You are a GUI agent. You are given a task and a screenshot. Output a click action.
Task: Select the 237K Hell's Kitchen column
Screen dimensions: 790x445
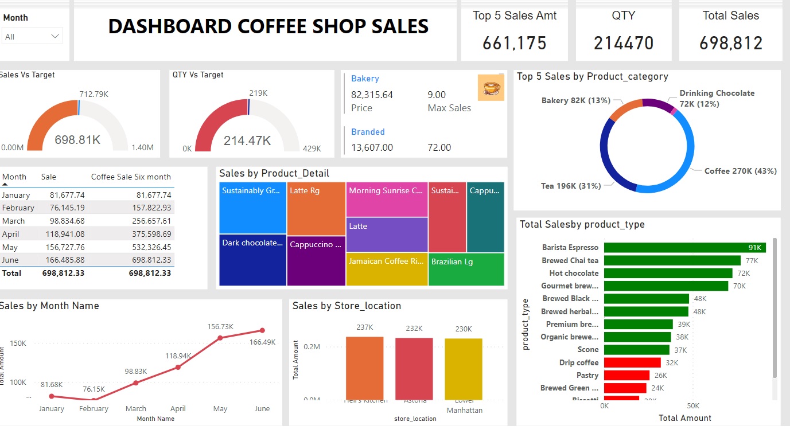[x=364, y=367]
